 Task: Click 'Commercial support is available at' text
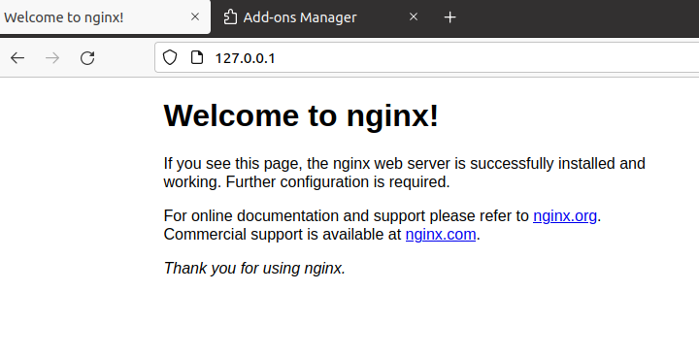click(283, 235)
